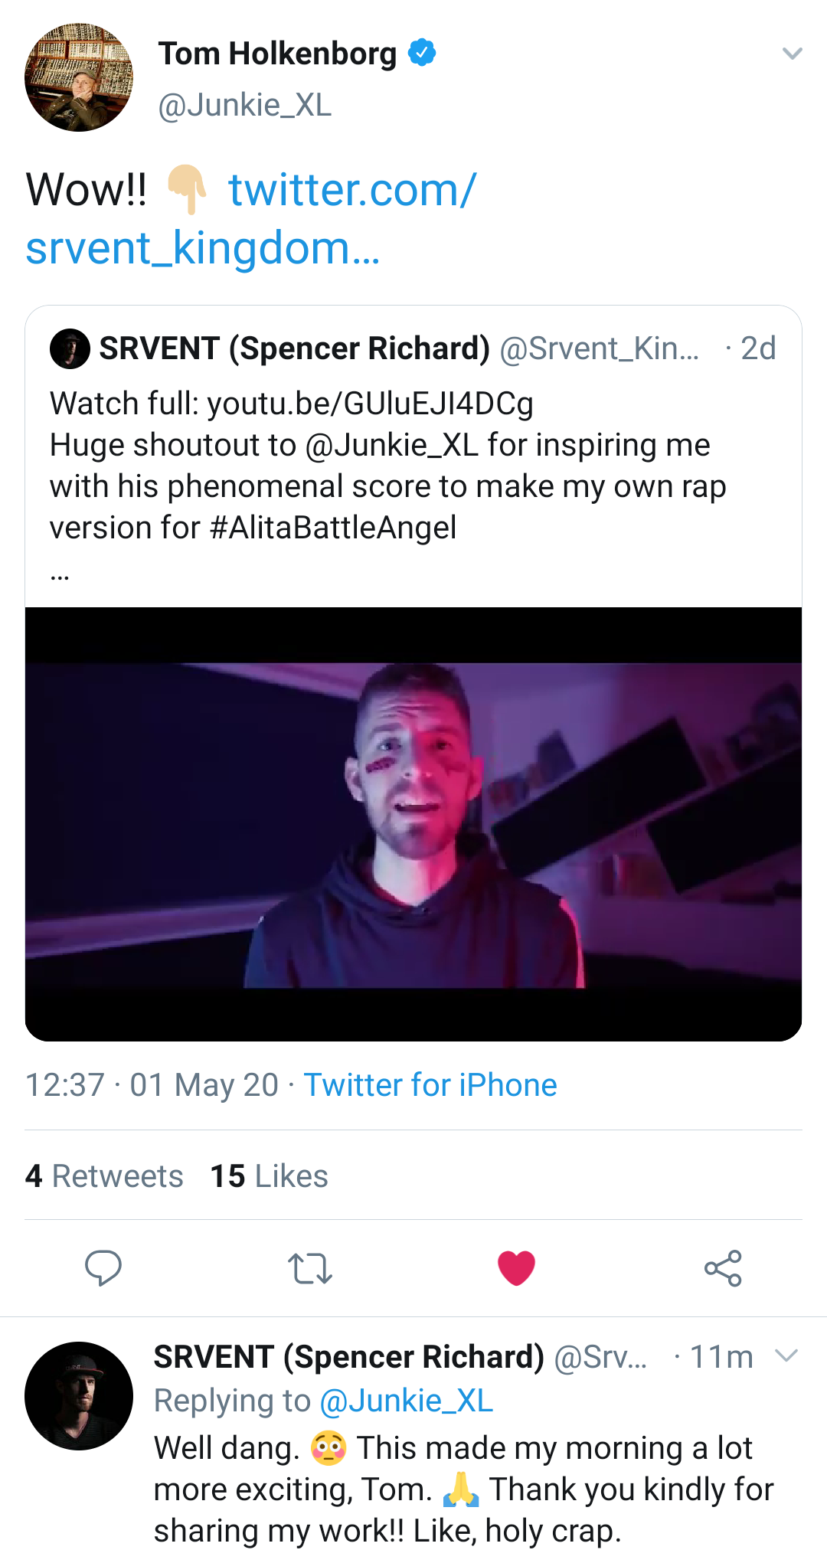
Task: Open the twitter.com/srvent_kingdom link
Action: click(253, 218)
